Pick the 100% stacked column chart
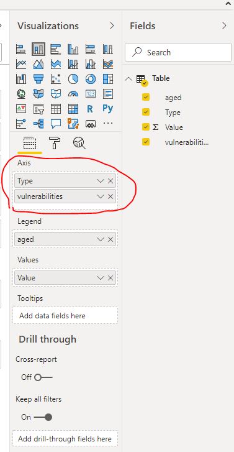This screenshot has height=452, width=234. tap(107, 49)
